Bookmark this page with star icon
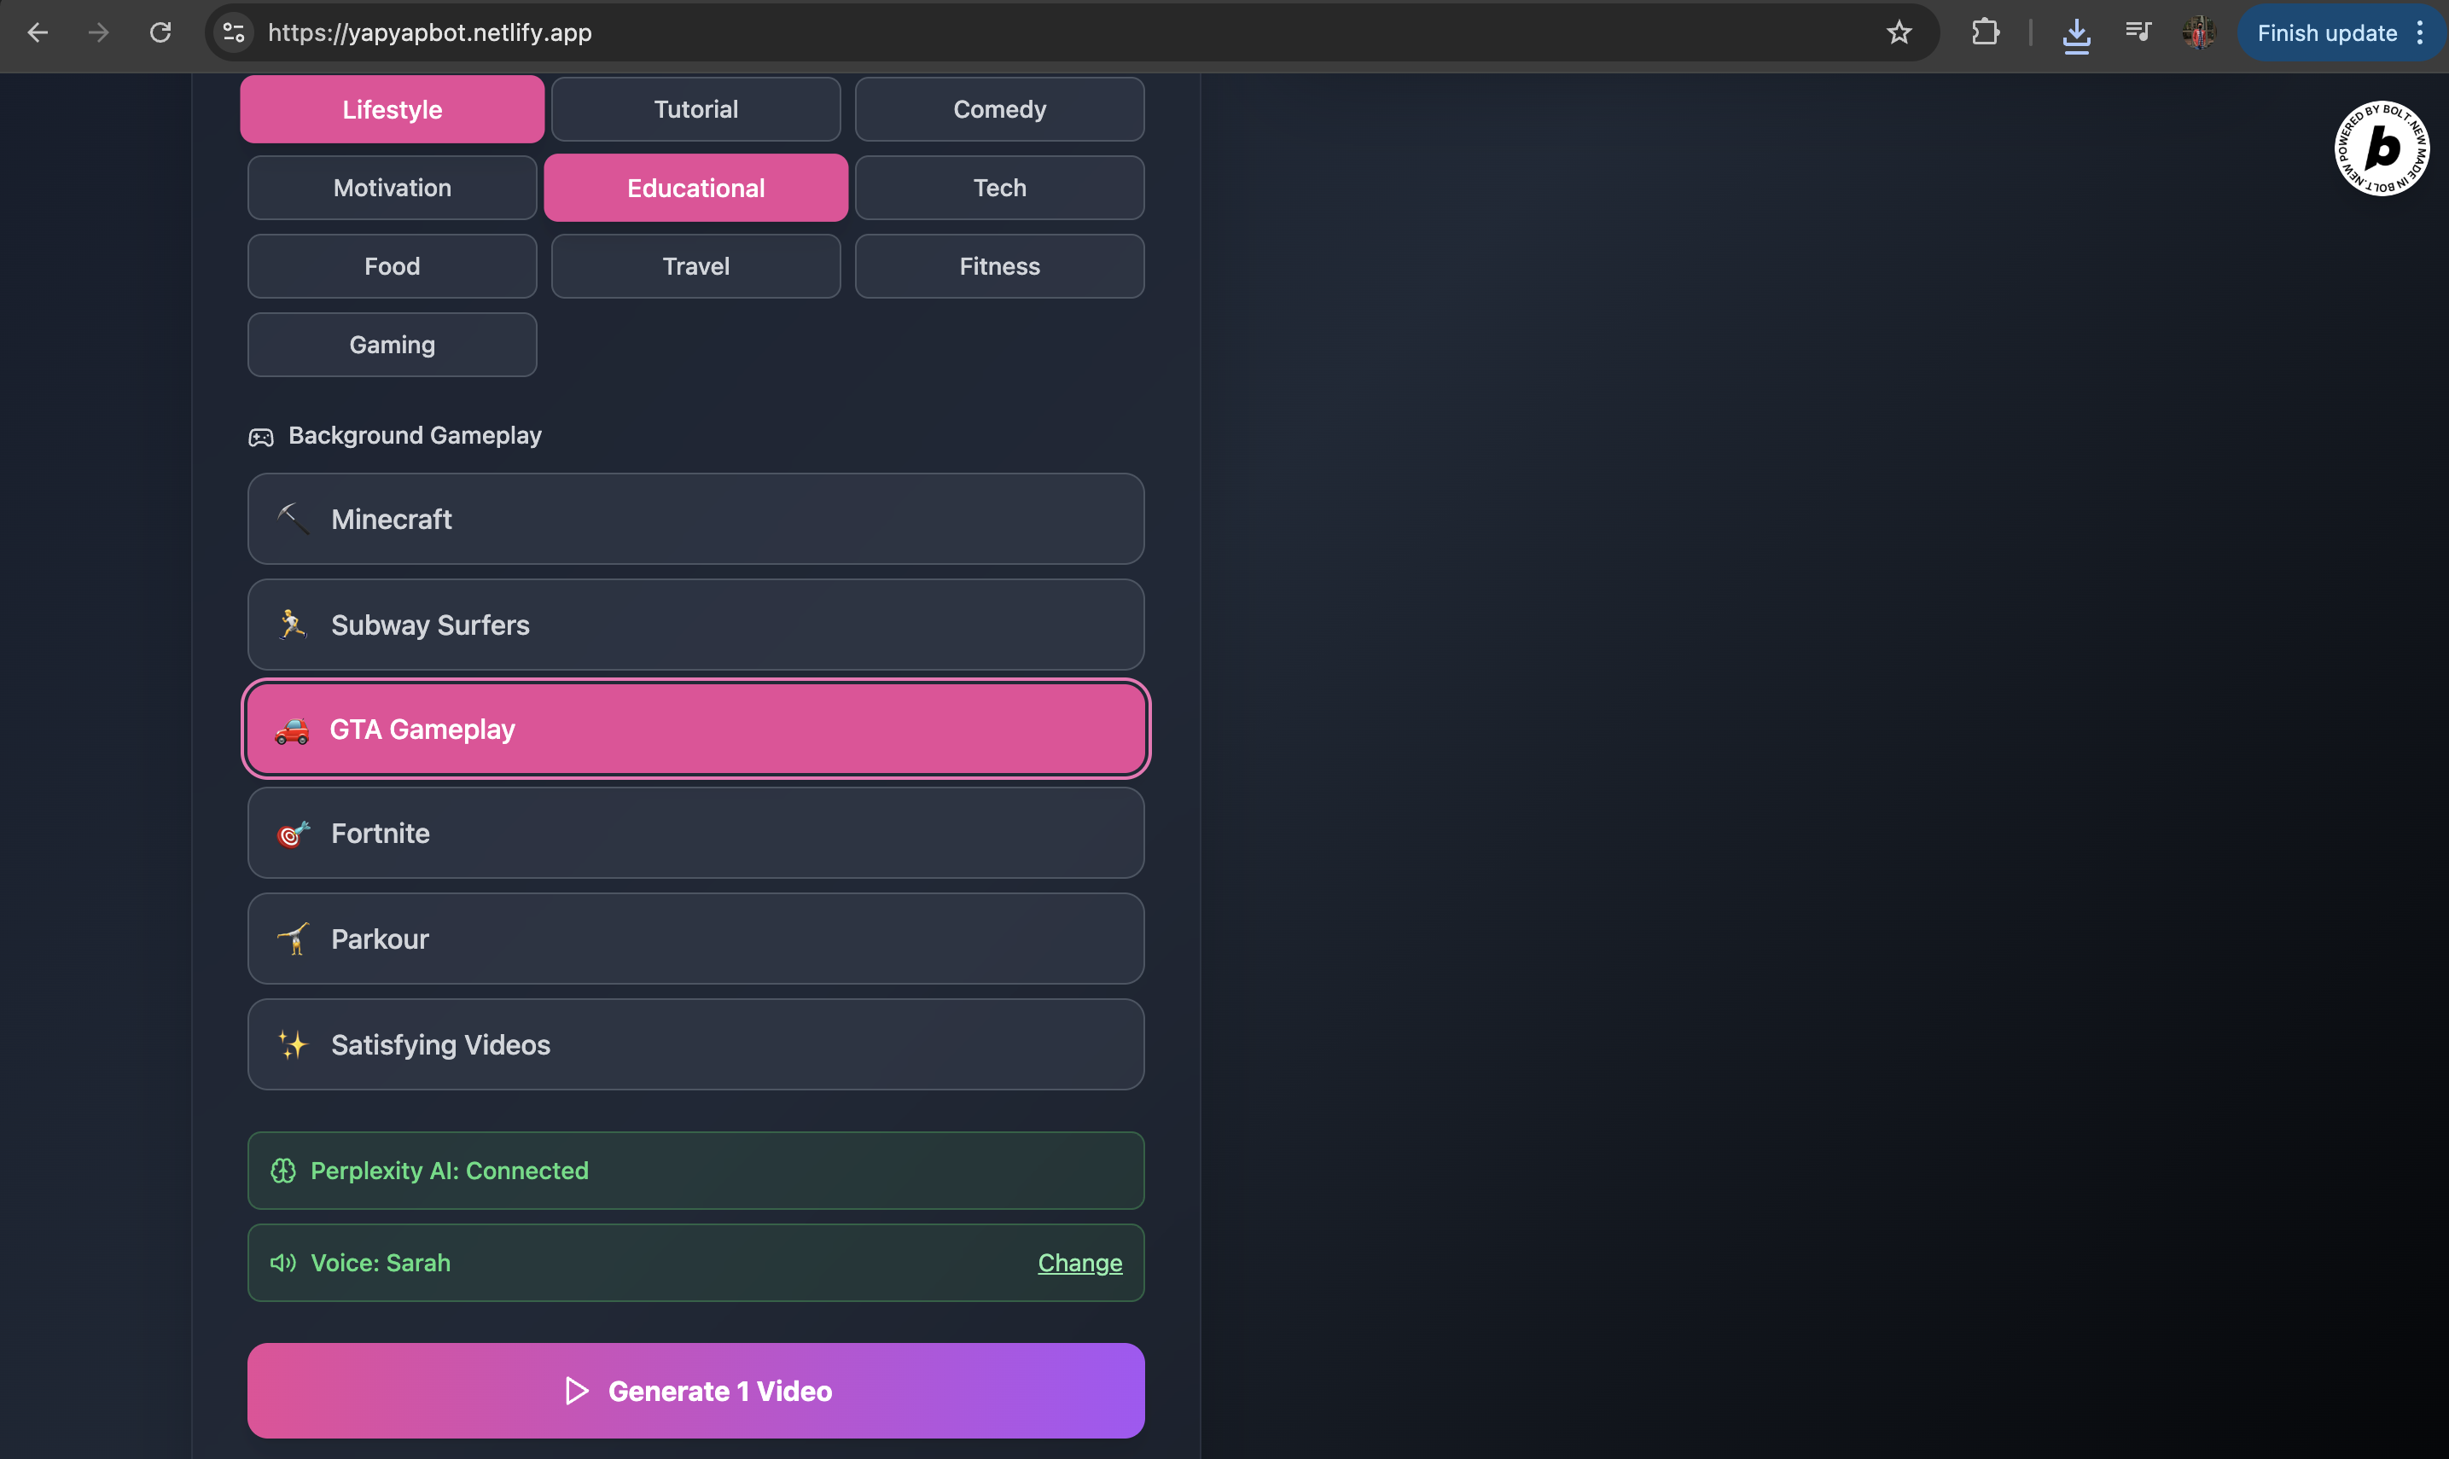Image resolution: width=2449 pixels, height=1459 pixels. tap(1899, 32)
